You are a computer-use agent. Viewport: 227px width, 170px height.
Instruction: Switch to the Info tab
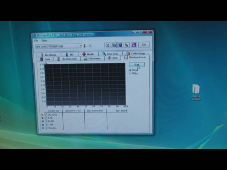pyautogui.click(x=70, y=55)
